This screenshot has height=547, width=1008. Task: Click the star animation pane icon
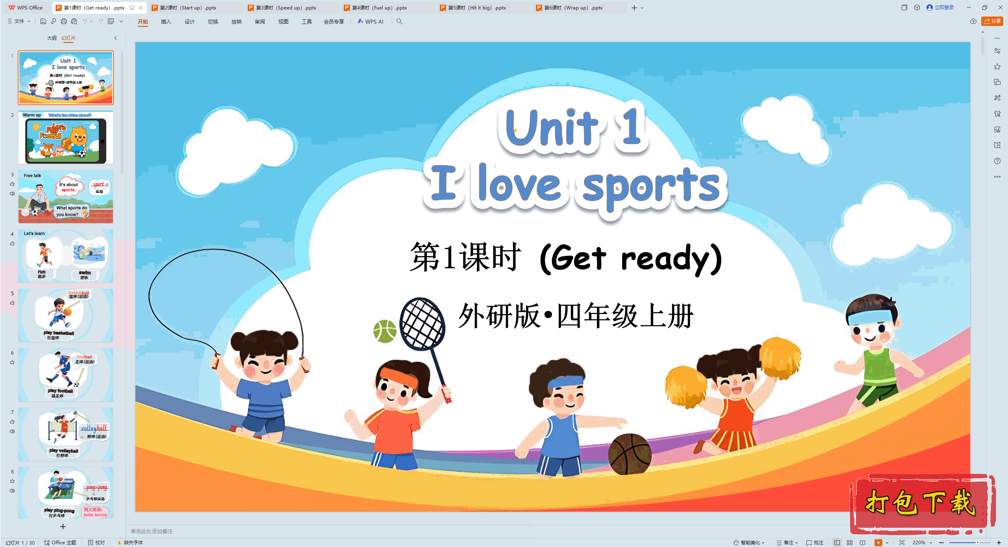(997, 67)
